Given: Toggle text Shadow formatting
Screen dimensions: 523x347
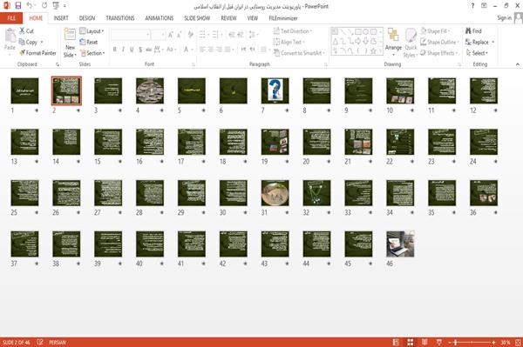Looking at the screenshot, I should (140, 50).
